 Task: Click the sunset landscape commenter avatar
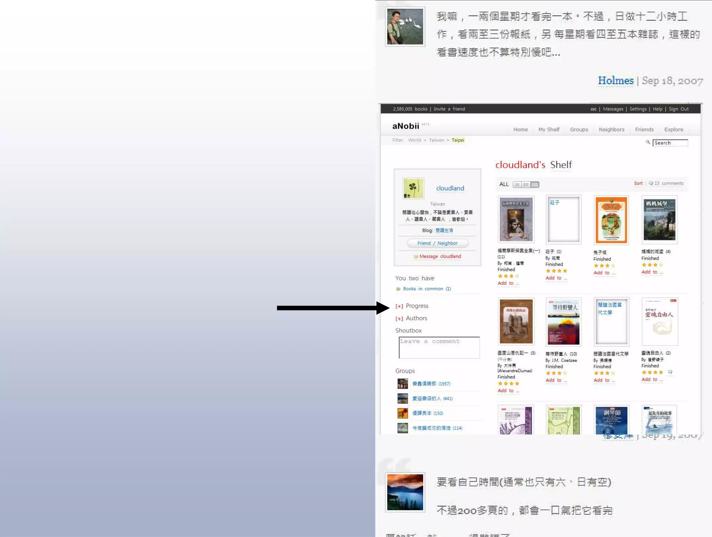click(405, 493)
